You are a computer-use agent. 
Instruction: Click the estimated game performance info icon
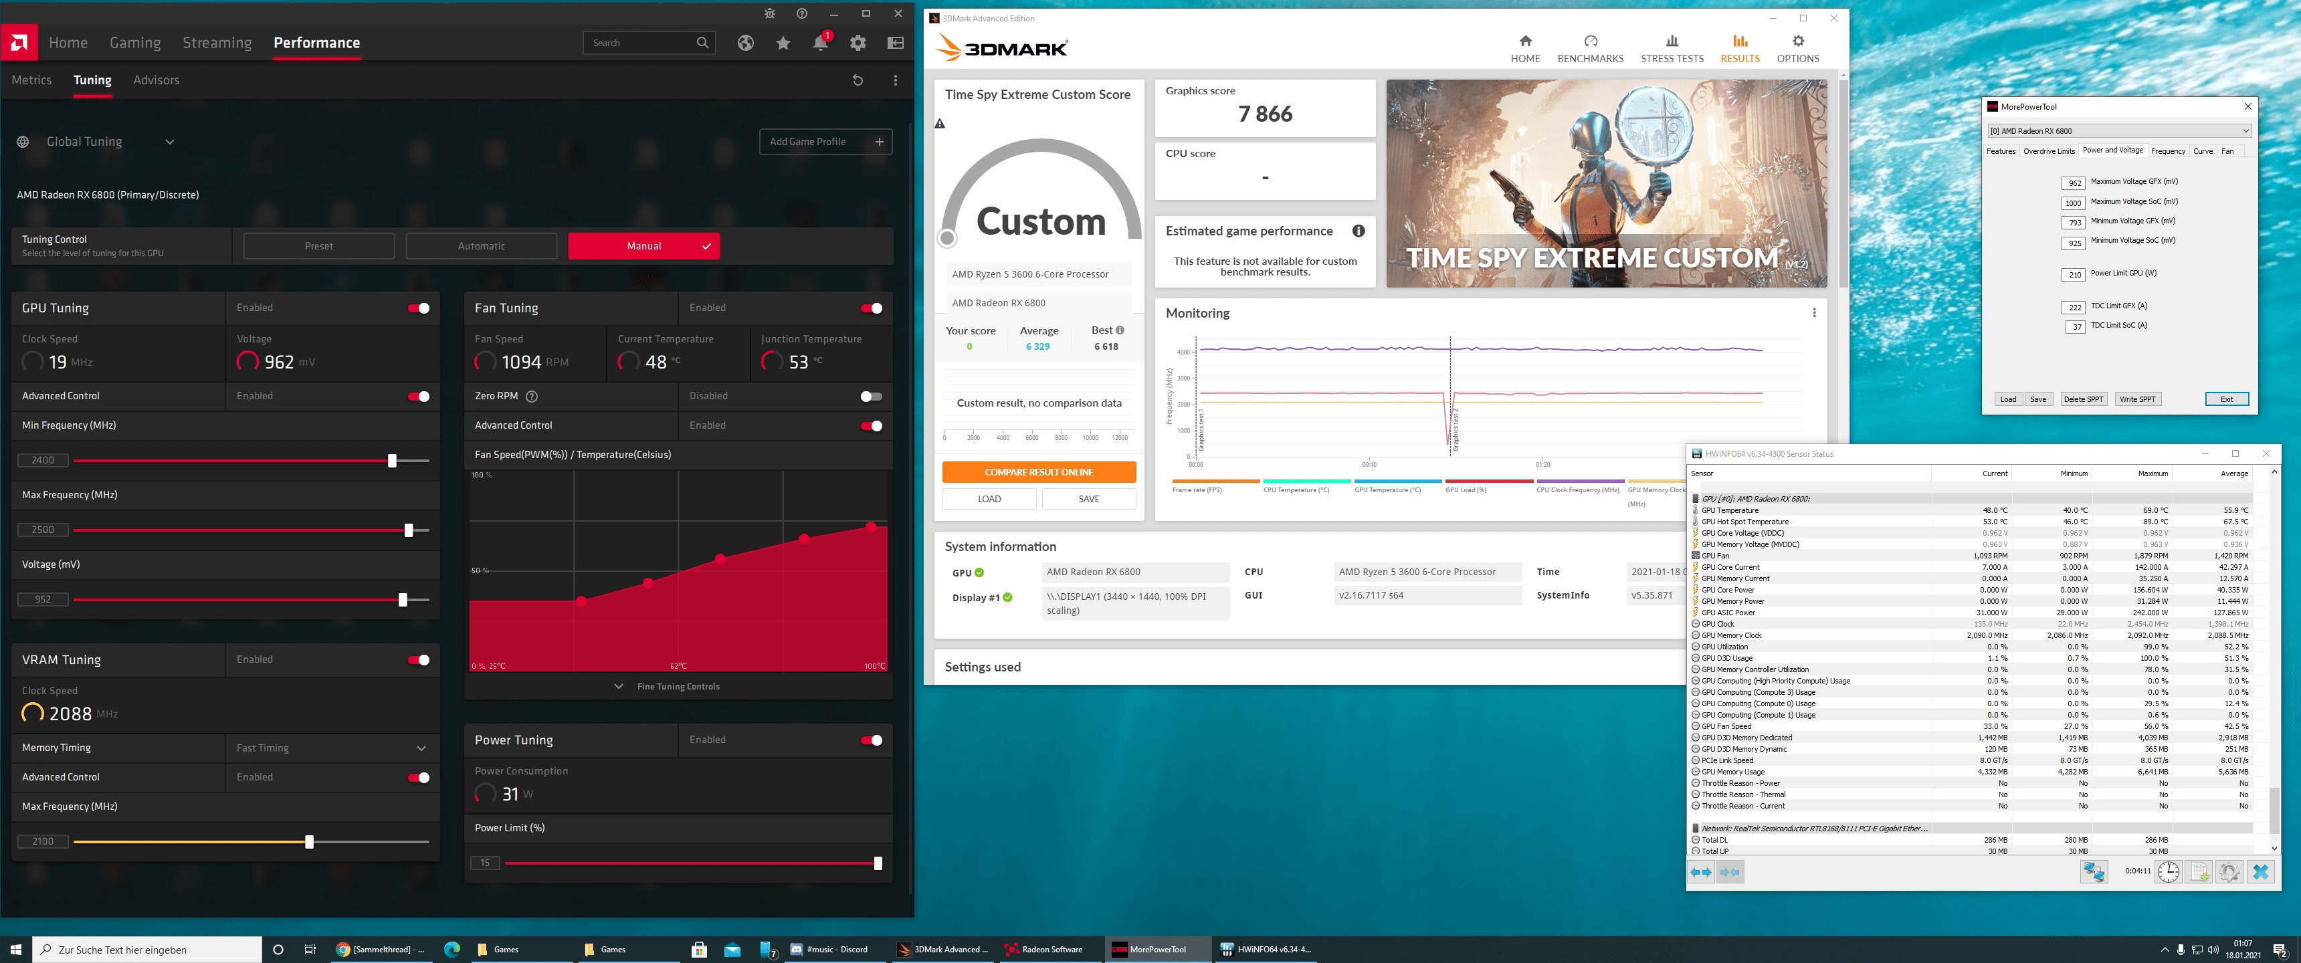1359,231
